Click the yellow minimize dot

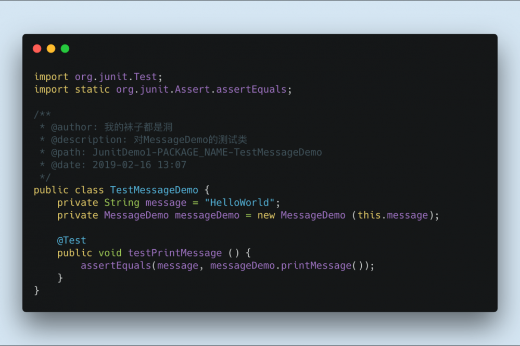[51, 49]
